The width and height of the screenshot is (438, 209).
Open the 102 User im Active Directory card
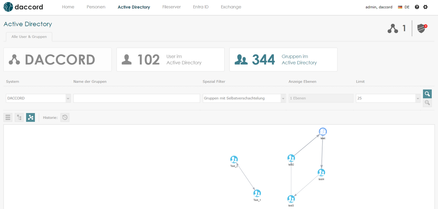pyautogui.click(x=170, y=60)
